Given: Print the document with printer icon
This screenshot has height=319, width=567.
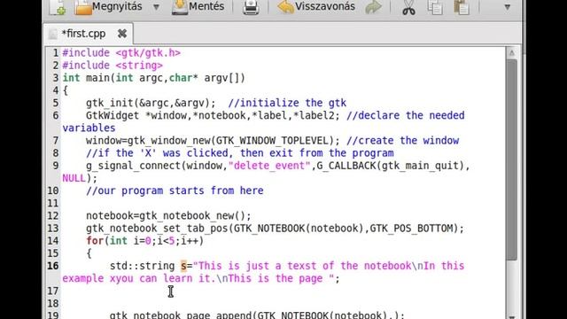Looking at the screenshot, I should click(251, 7).
